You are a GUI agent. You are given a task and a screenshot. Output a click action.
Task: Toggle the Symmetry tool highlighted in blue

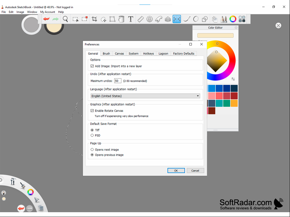177,19
